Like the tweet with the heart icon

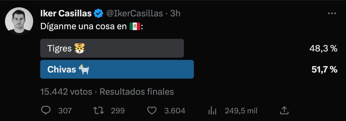pos(151,111)
